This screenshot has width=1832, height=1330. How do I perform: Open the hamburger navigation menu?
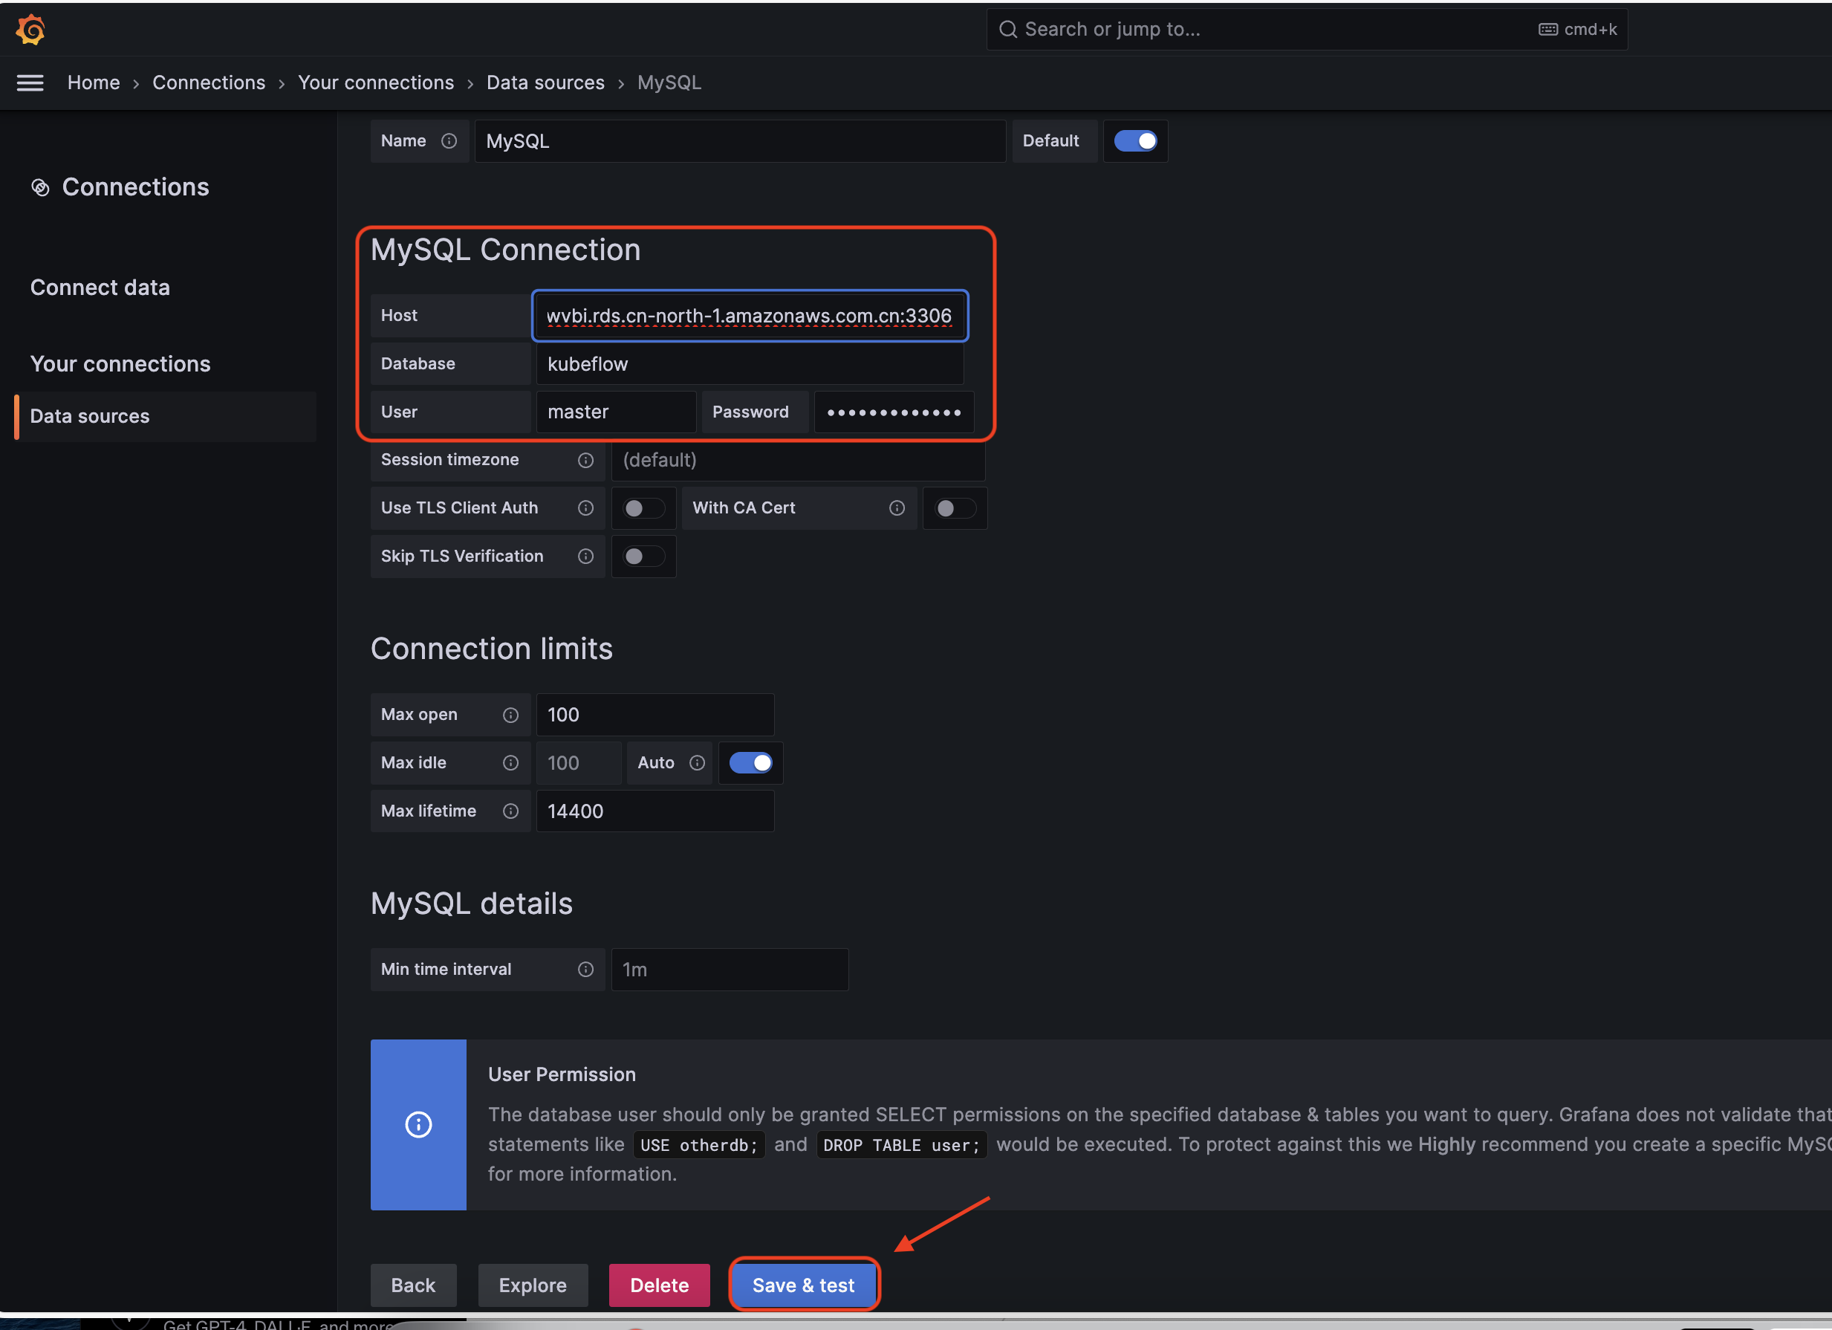click(x=30, y=82)
